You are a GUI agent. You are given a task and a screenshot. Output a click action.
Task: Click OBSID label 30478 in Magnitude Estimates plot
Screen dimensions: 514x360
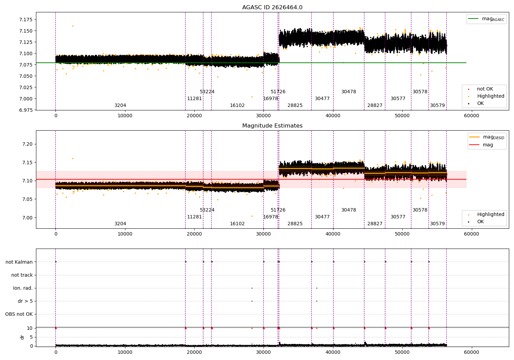[348, 210]
